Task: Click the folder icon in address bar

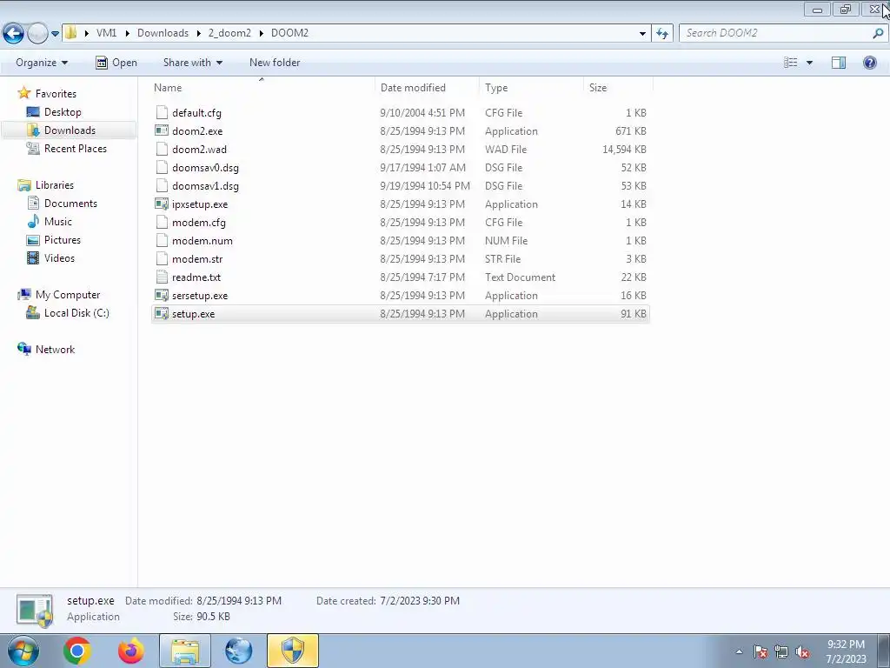Action: (x=71, y=33)
